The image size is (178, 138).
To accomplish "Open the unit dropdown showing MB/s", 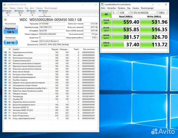I will (x=163, y=13).
